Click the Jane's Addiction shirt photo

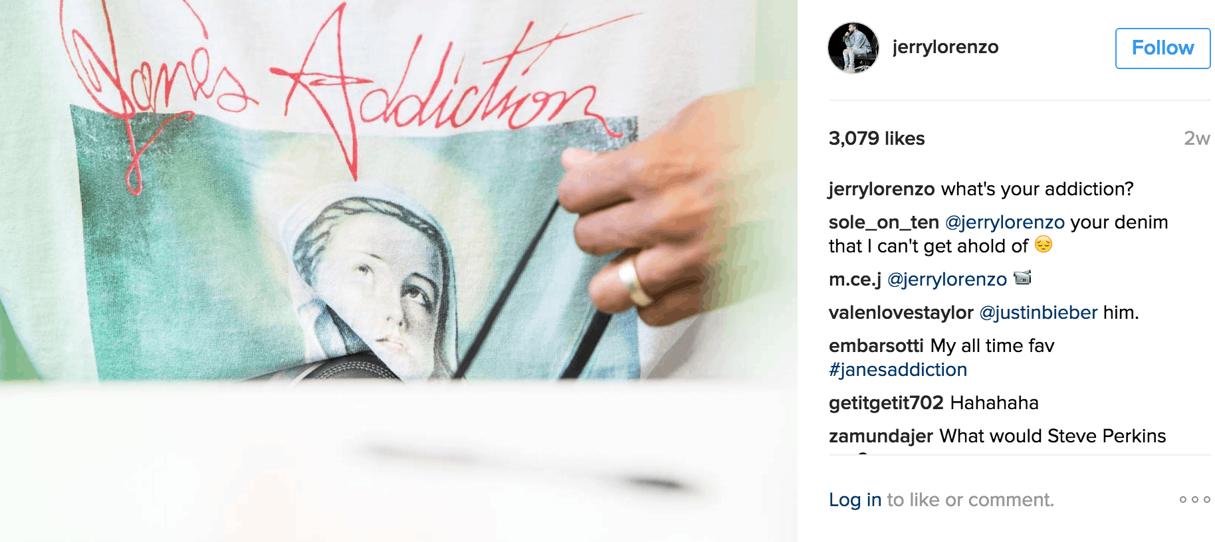(x=399, y=271)
